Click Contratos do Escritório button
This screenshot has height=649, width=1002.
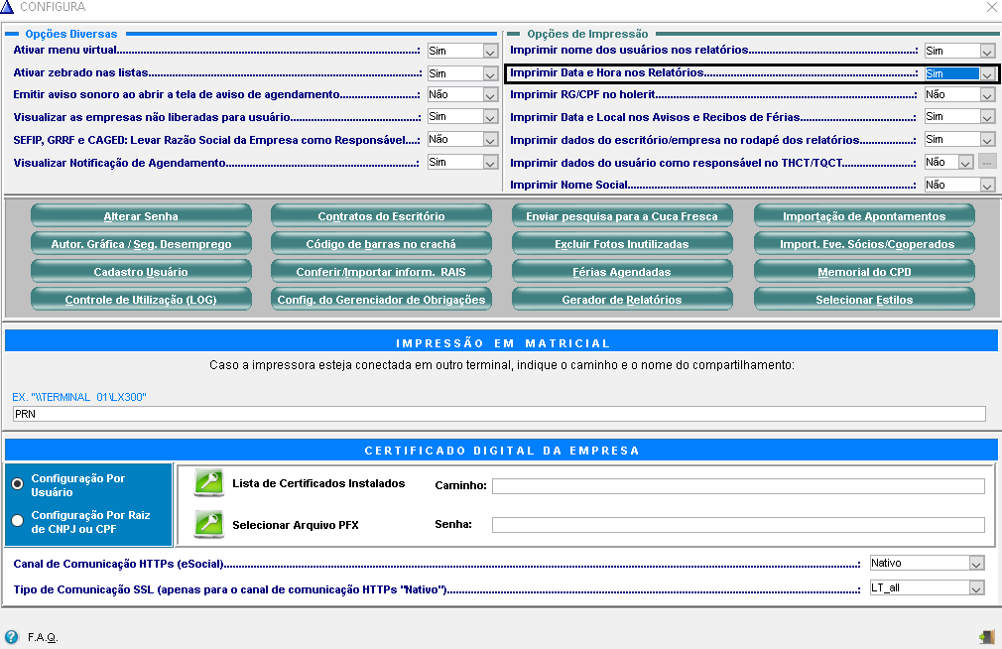click(382, 215)
